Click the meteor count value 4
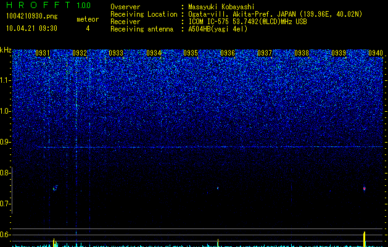The image size is (388, 247). tap(88, 28)
